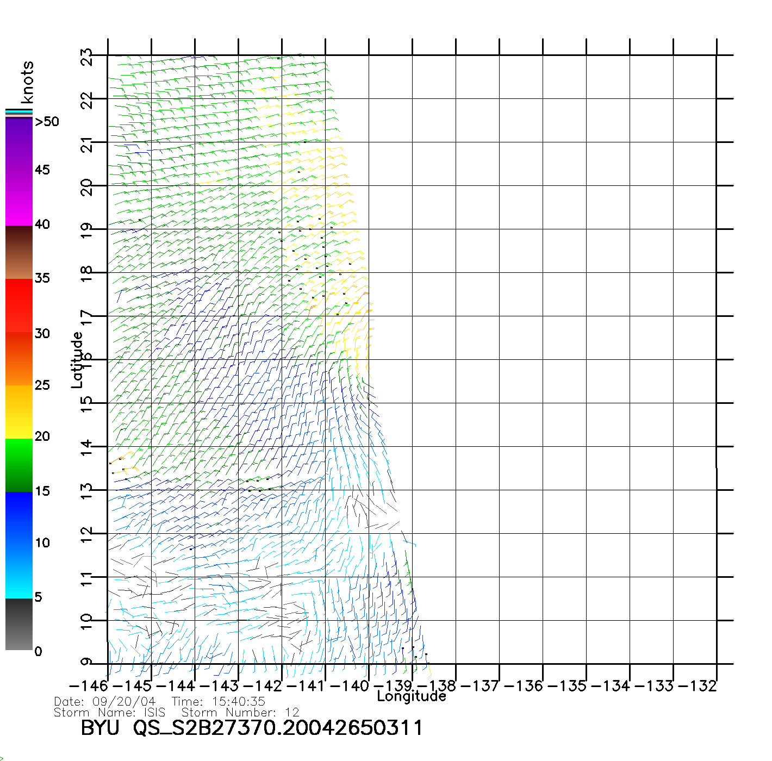Click the 'Storm Name: ISIS' text
The width and height of the screenshot is (772, 761).
(110, 713)
